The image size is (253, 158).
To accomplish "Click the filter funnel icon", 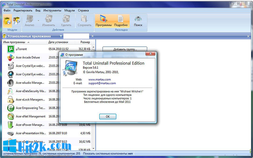I will (x=61, y=36).
